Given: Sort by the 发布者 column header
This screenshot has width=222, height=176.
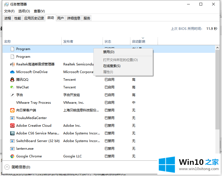Looking at the screenshot, I should click(x=82, y=41).
